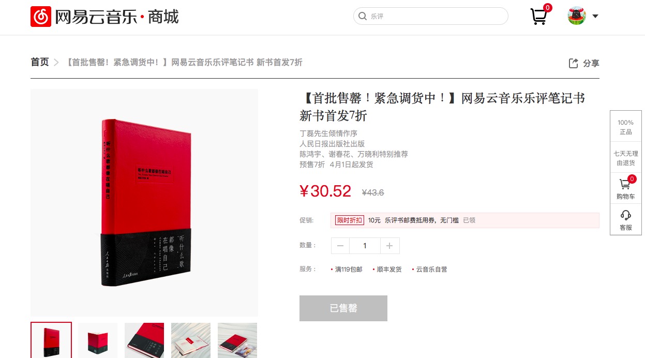Open the shopping cart in header
Image resolution: width=645 pixels, height=358 pixels.
(x=539, y=17)
